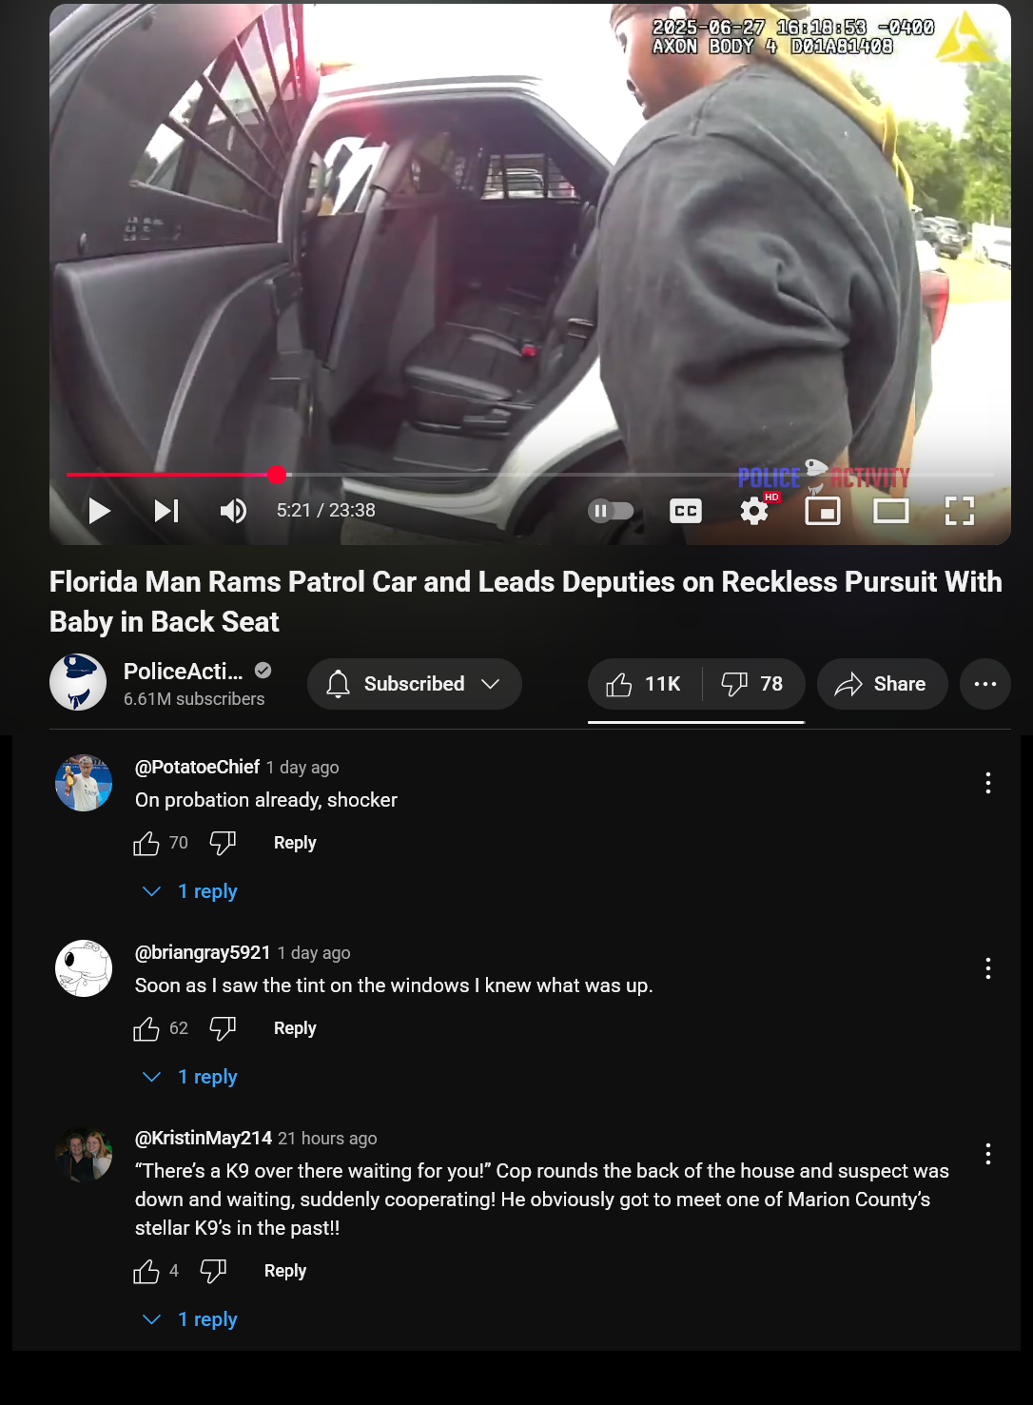
Task: Mute the video volume
Action: tap(233, 511)
